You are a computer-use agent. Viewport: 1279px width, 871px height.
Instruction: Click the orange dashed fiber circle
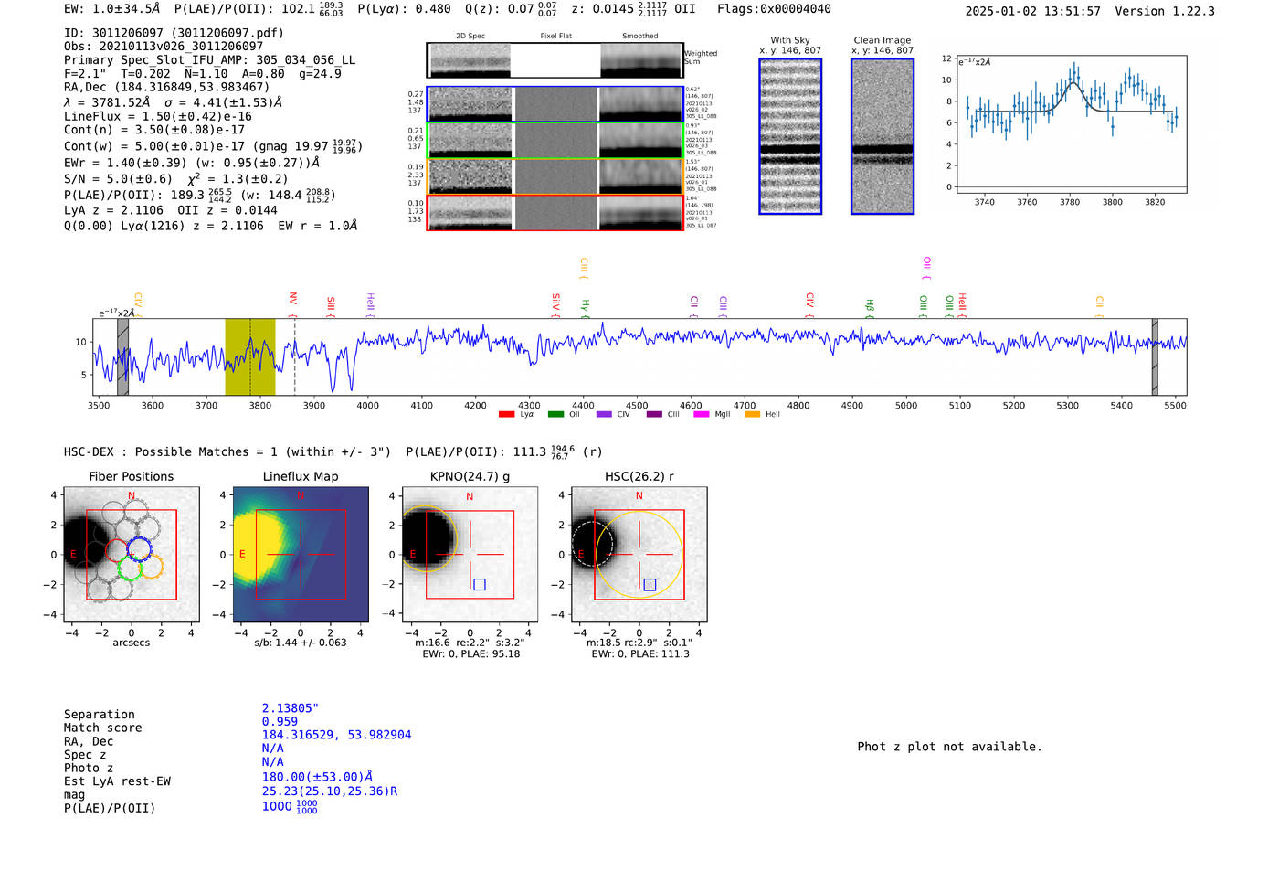[x=151, y=567]
